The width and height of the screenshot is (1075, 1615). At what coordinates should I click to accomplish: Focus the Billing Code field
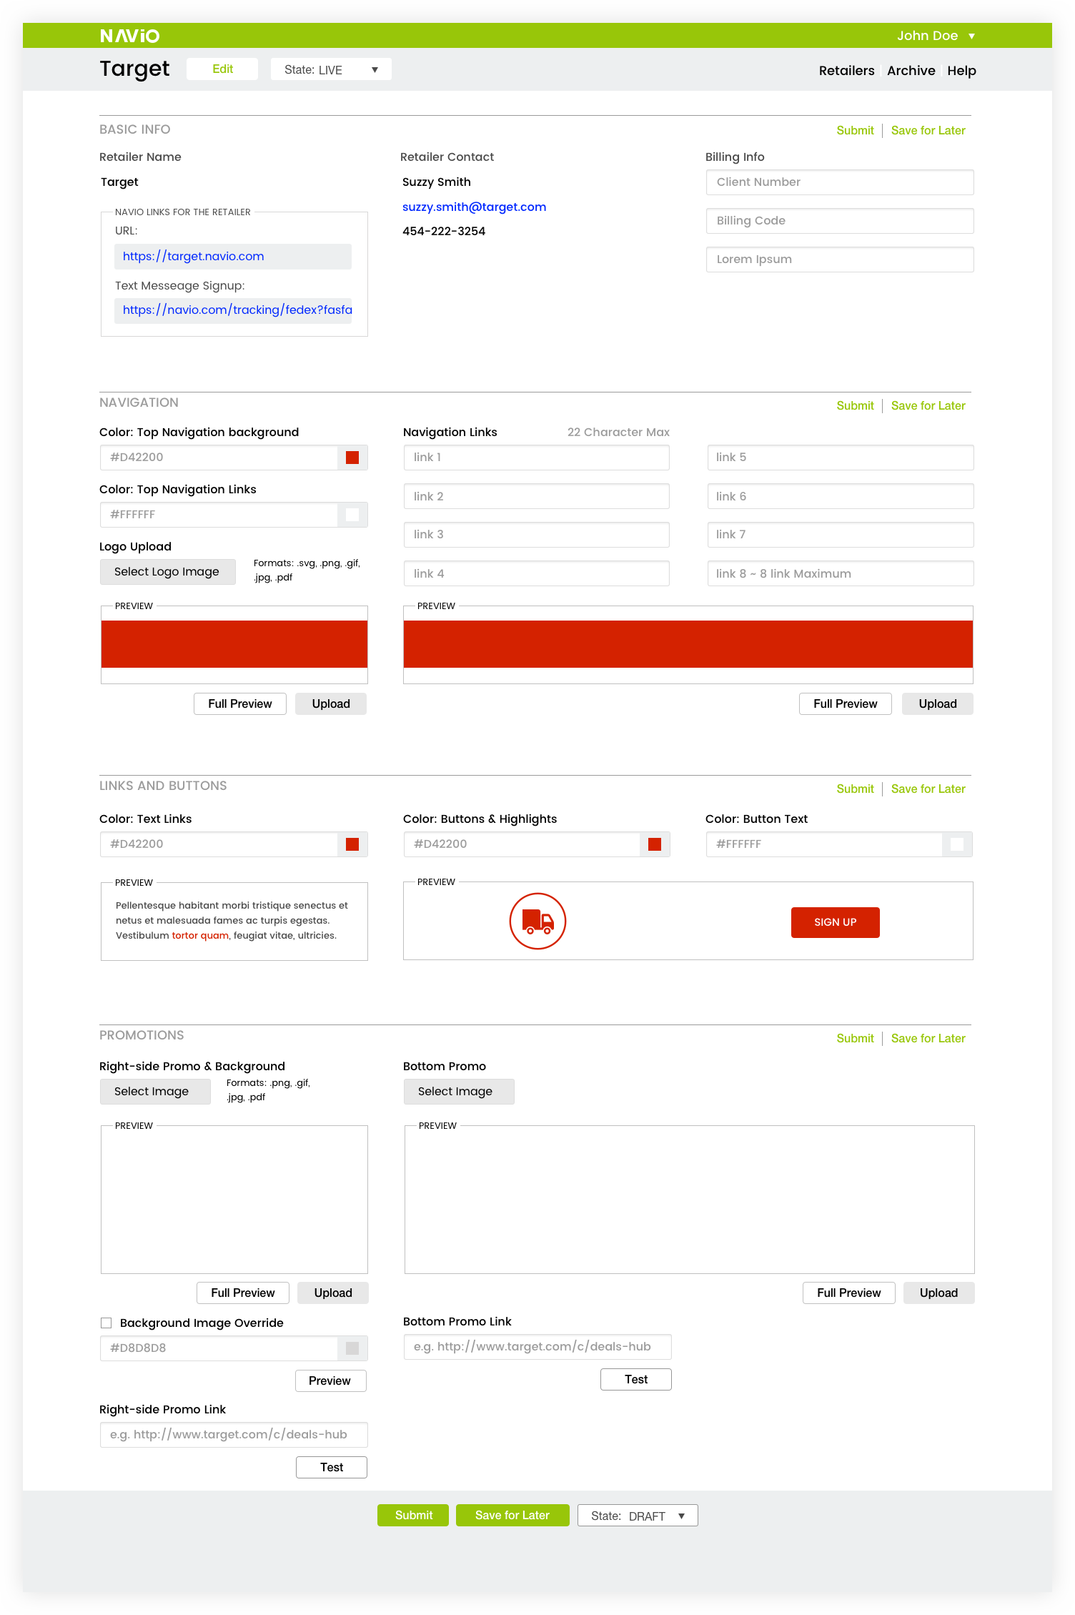coord(840,221)
